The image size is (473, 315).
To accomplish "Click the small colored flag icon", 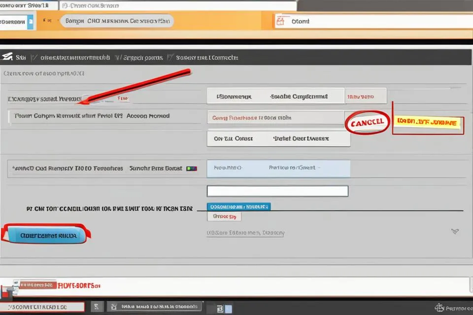I will 191,168.
